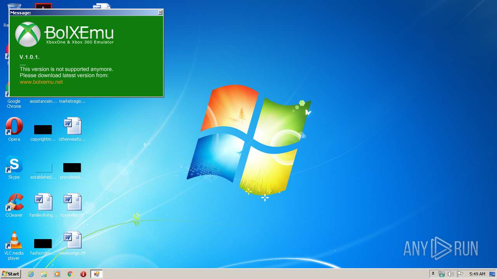Select the 'This version is not supported anymore.' text
The image size is (497, 279).
[66, 69]
